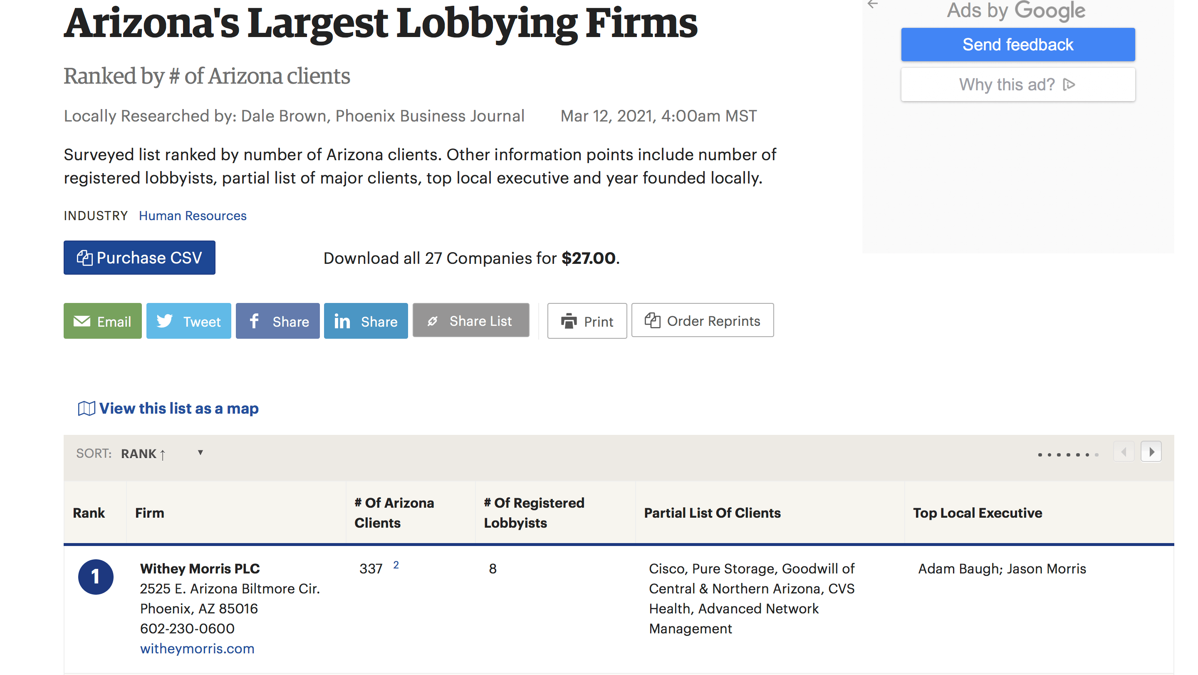
Task: Click Why this ad? button
Action: [x=1018, y=84]
